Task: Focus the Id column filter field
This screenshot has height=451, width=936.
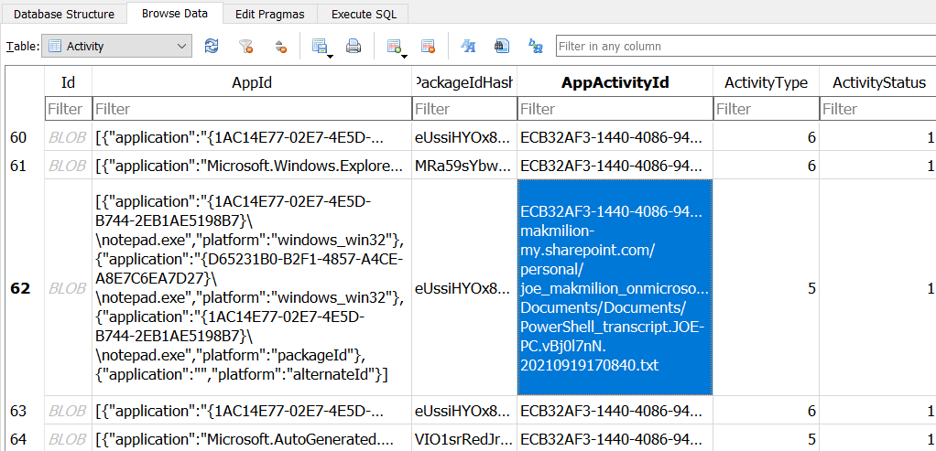Action: (68, 109)
